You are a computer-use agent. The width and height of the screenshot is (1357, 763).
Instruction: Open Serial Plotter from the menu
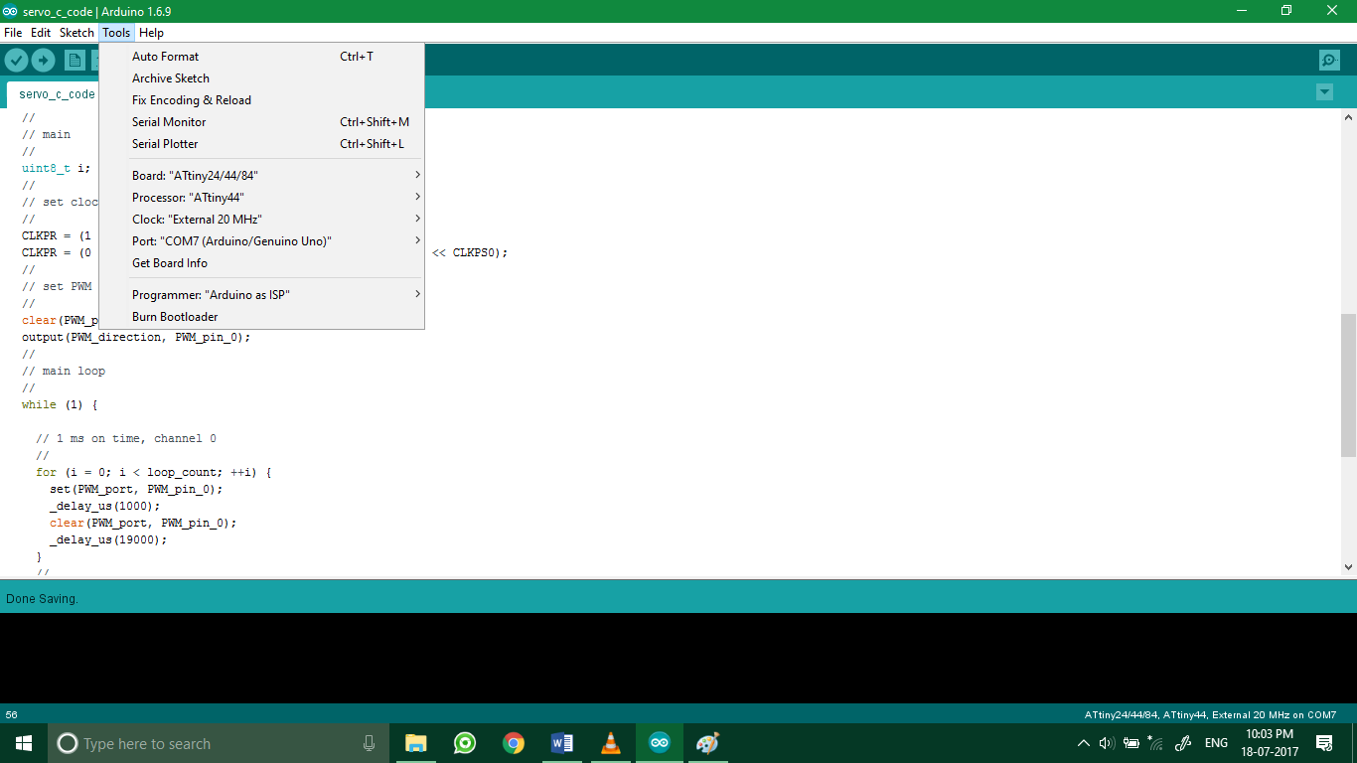tap(262, 144)
